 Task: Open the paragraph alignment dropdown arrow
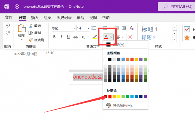[123, 37]
